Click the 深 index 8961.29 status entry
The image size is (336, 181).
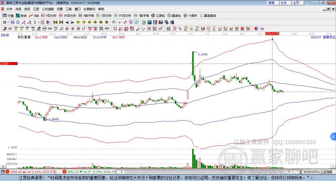click(89, 172)
